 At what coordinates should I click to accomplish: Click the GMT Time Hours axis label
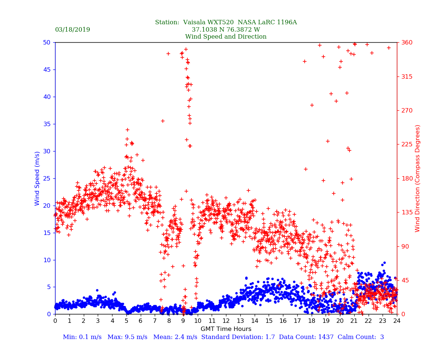(226, 329)
